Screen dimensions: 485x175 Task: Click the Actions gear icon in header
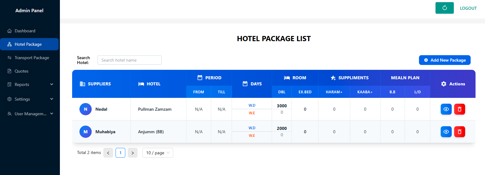444,84
